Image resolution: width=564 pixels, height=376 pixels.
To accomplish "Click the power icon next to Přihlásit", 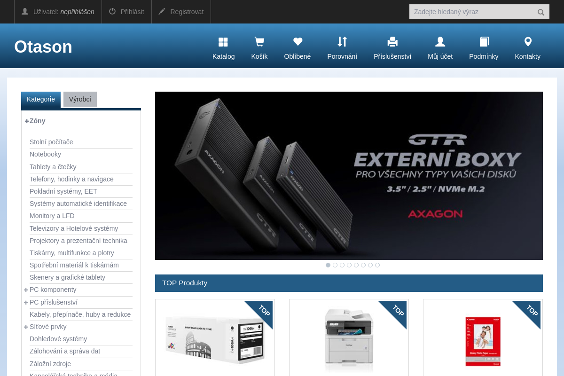I will point(112,11).
